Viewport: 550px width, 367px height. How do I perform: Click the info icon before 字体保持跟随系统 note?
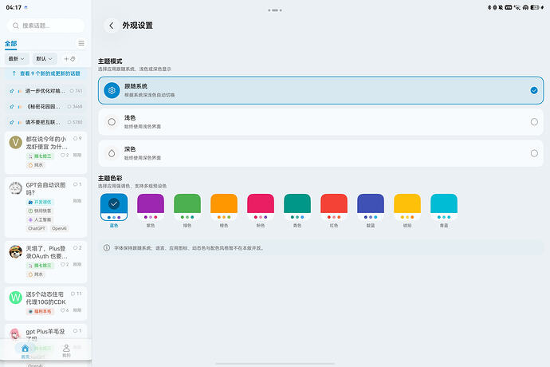[107, 248]
